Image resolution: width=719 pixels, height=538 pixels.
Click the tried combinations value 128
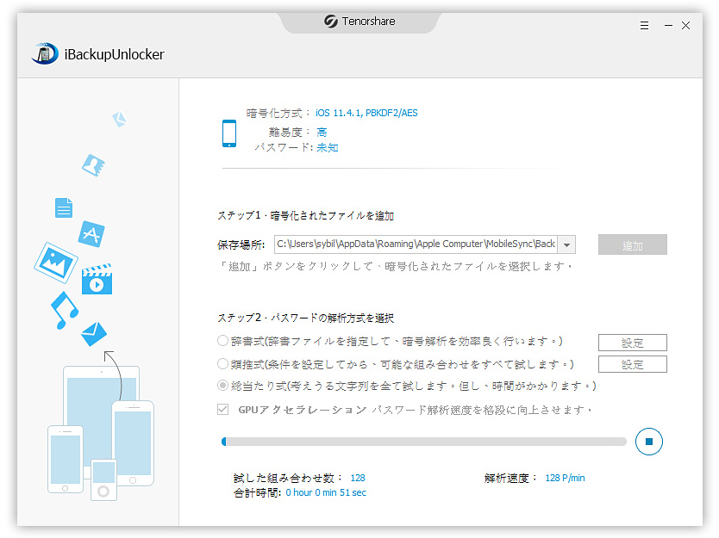(x=358, y=478)
